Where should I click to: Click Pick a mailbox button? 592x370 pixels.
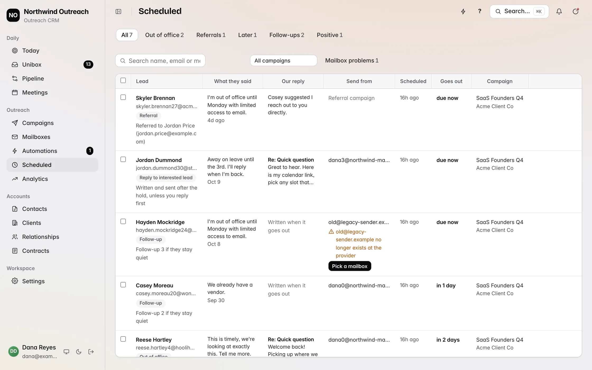point(350,266)
